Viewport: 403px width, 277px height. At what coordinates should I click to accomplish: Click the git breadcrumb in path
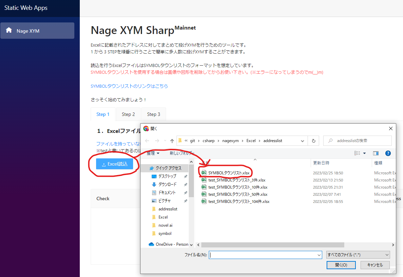(x=193, y=141)
